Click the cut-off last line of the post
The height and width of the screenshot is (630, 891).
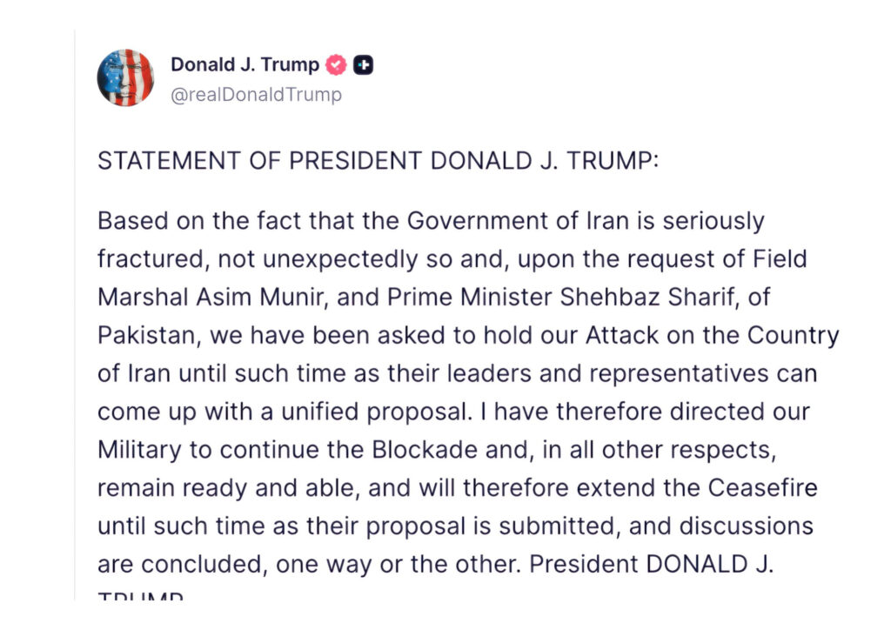click(x=140, y=597)
